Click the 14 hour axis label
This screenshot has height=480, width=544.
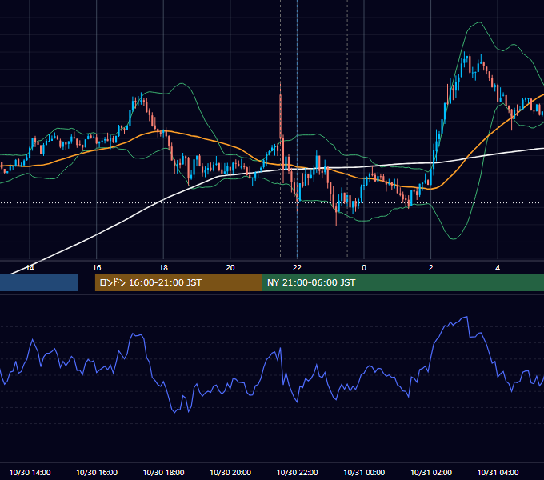click(30, 268)
